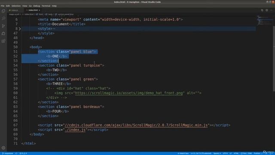Image resolution: width=275 pixels, height=155 pixels.
Task: Open Source Control view in activity bar
Action: click(3, 26)
